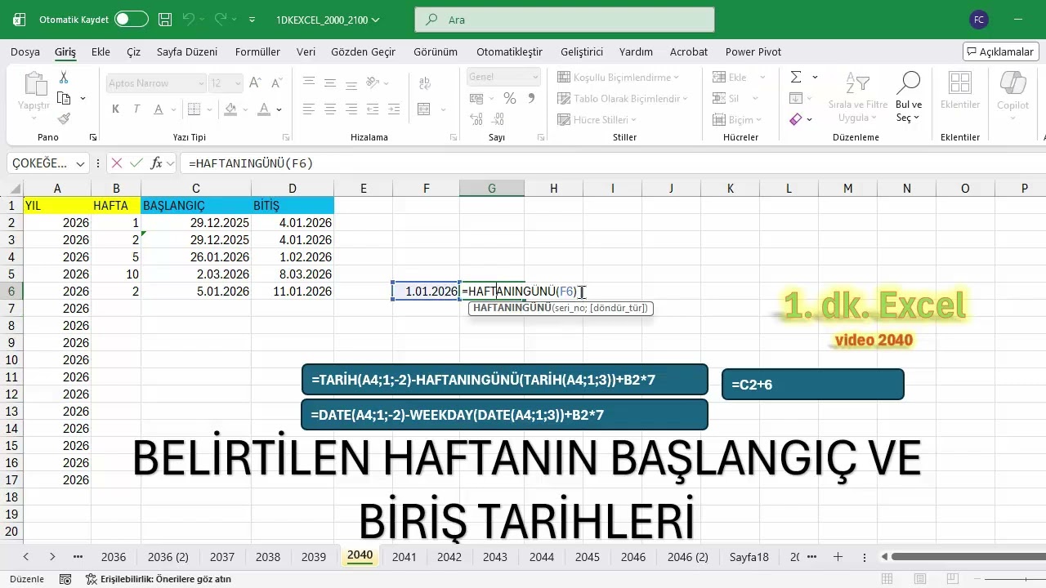Open the Quick Access Toolbar customize dropdown
Viewport: 1046px width, 588px height.
tap(251, 19)
